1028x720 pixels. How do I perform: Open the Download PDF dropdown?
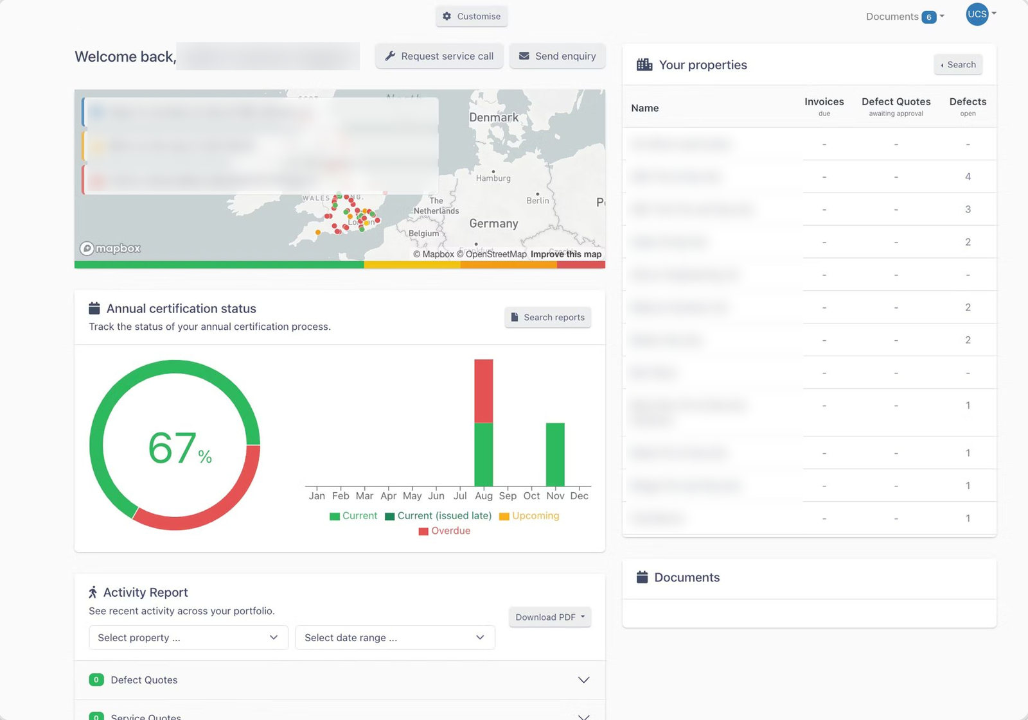550,617
